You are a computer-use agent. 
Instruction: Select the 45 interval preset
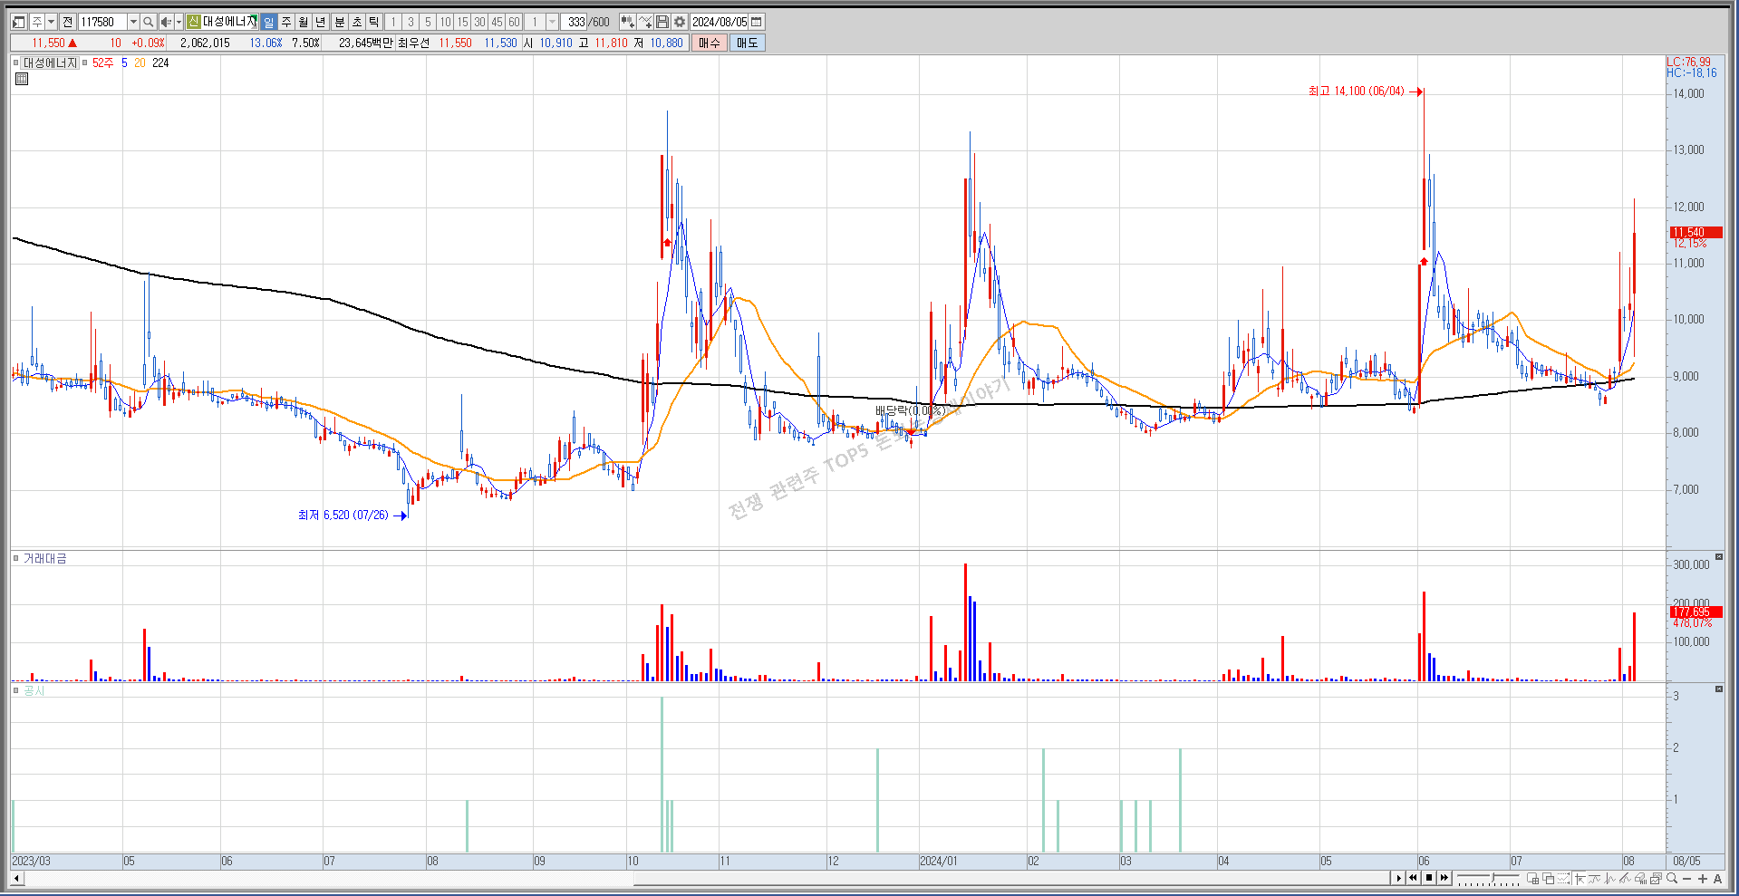click(x=497, y=22)
